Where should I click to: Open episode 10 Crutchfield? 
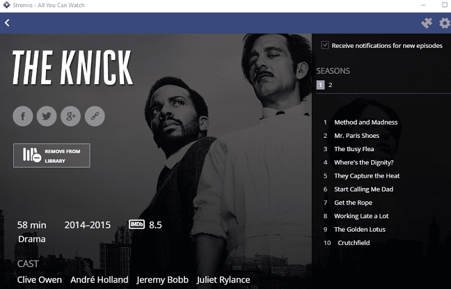pyautogui.click(x=354, y=242)
